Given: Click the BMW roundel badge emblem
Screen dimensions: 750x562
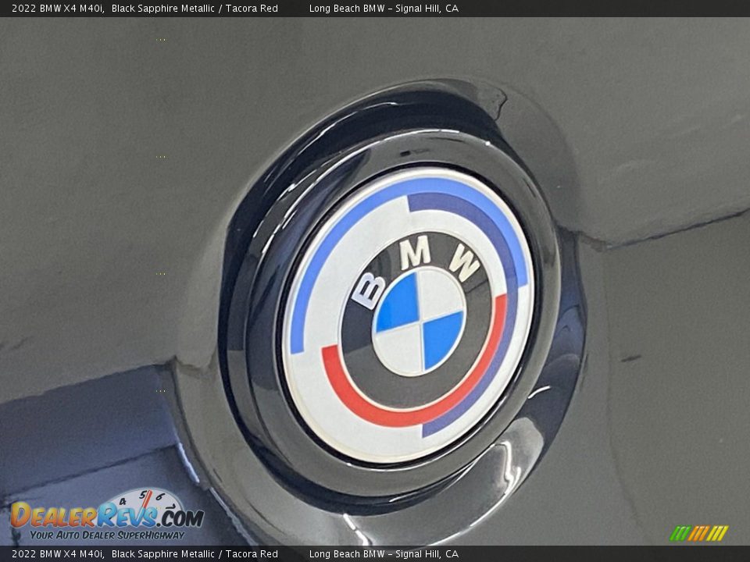Looking at the screenshot, I should coord(408,316).
